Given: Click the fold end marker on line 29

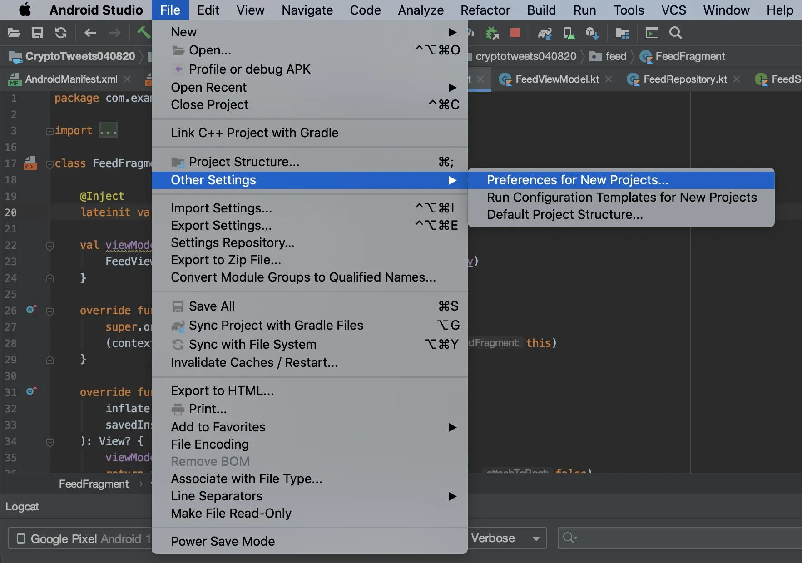Looking at the screenshot, I should click(50, 360).
